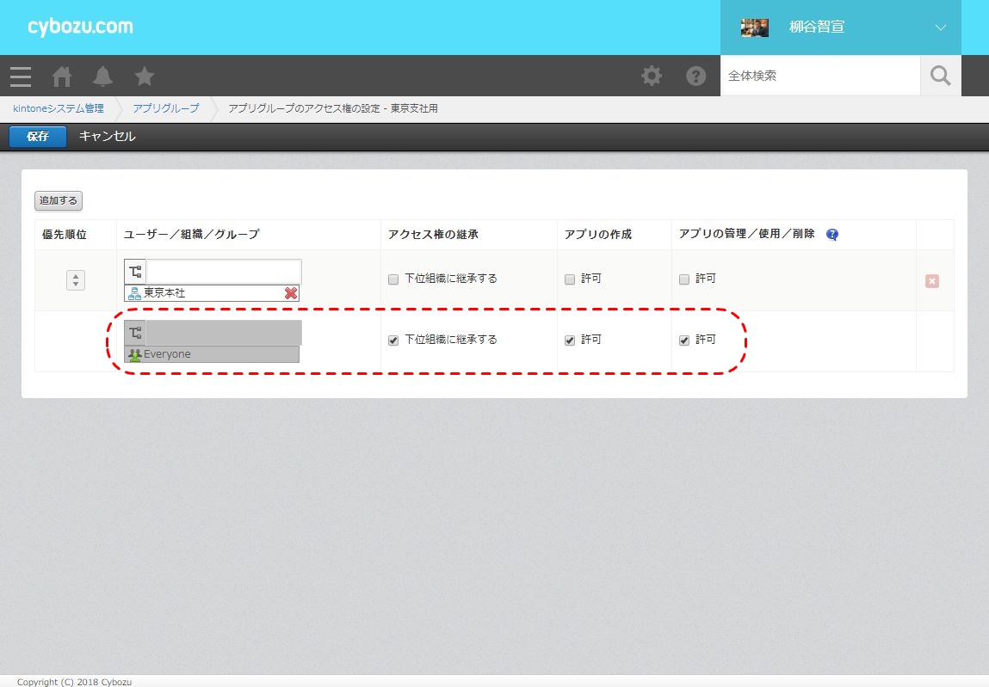Viewport: 989px width, 687px height.
Task: Toggle アプリの管理 許可 for Everyone
Action: click(683, 340)
